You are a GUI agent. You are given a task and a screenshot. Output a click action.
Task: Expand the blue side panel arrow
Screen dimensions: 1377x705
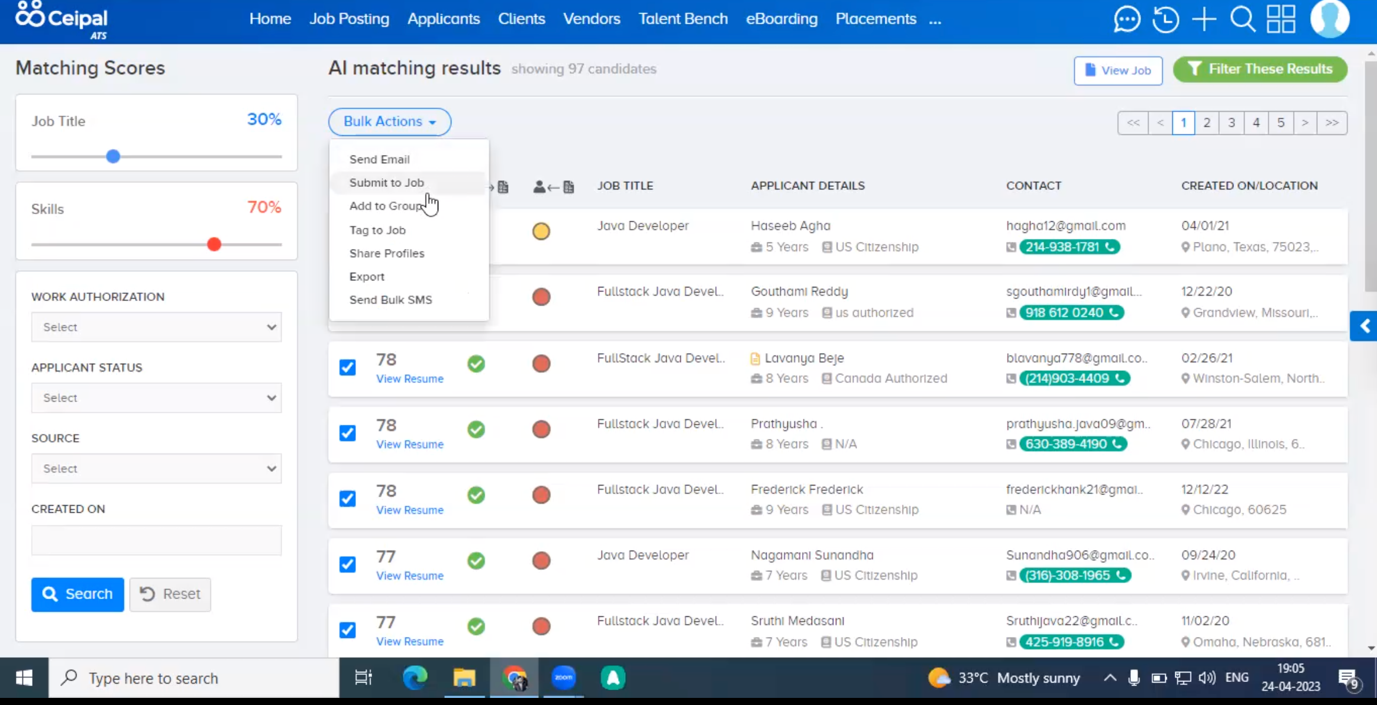click(1365, 326)
